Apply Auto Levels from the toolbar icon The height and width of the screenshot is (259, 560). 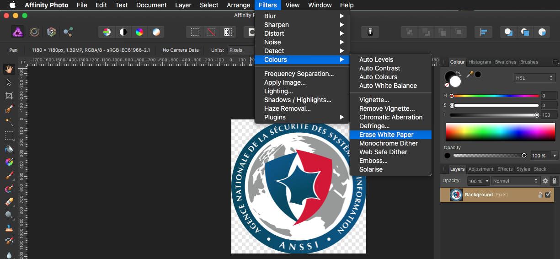click(107, 32)
